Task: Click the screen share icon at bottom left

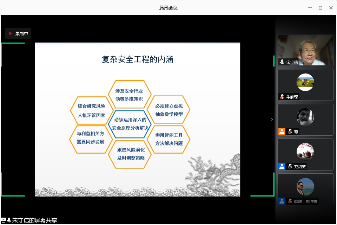Action: click(4, 220)
